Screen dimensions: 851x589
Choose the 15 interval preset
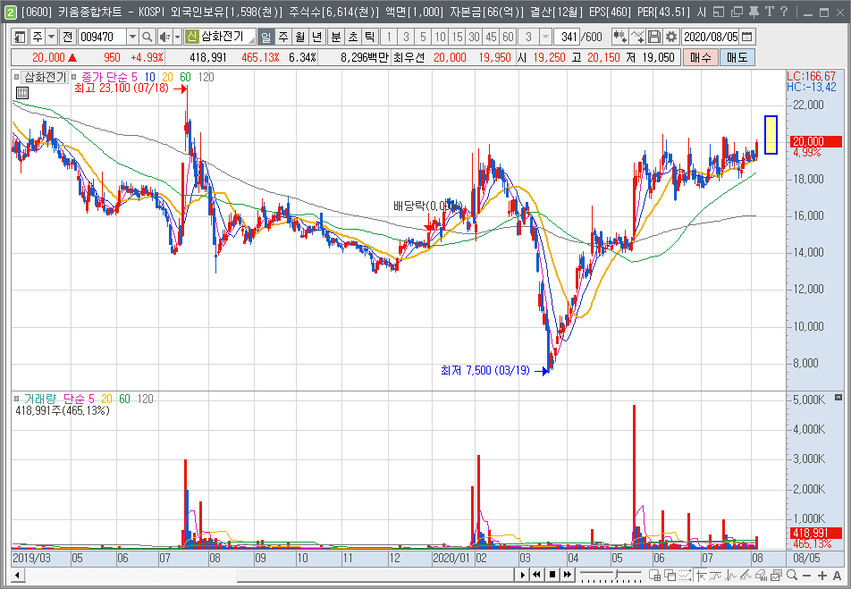458,37
